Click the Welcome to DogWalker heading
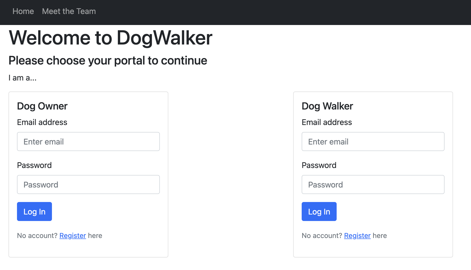 [111, 38]
